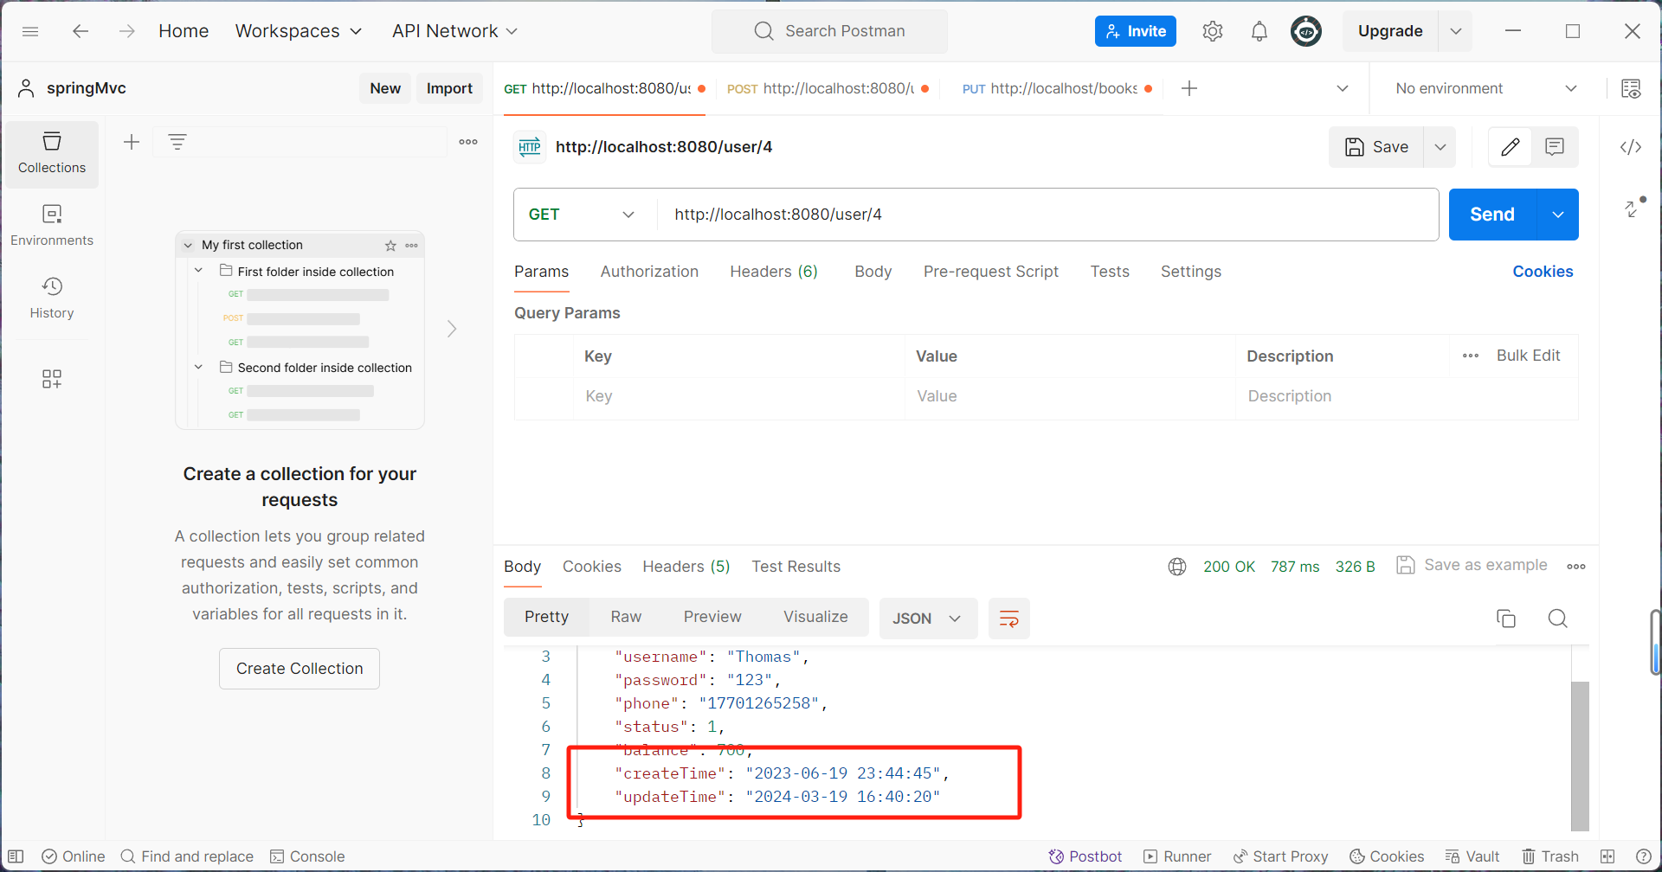The image size is (1662, 872).
Task: Click the response body vertical scrollbar
Action: pyautogui.click(x=1580, y=756)
